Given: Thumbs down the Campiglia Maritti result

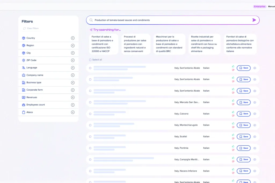Looking at the screenshot, I should [x=233, y=162].
